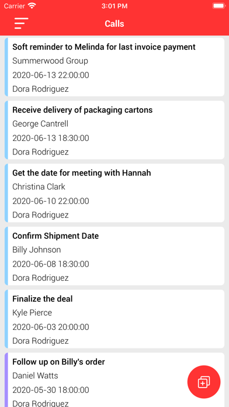The width and height of the screenshot is (229, 407).
Task: Select the 'Confirm Shipment Date' call
Action: [114, 256]
